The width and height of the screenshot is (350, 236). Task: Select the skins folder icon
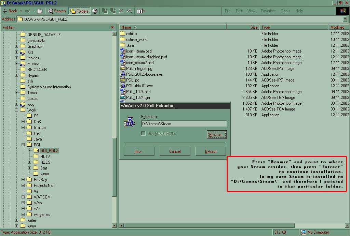pos(123,45)
